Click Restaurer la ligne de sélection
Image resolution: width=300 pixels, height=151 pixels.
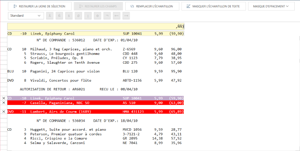[39, 6]
